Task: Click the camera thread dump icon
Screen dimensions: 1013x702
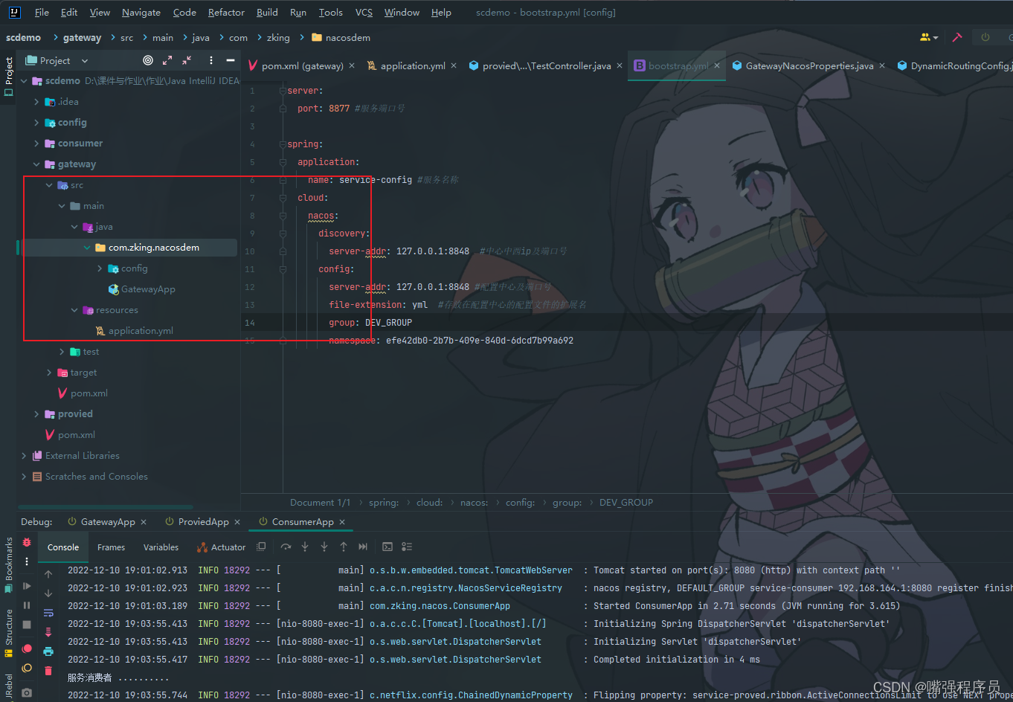Action: 27,692
